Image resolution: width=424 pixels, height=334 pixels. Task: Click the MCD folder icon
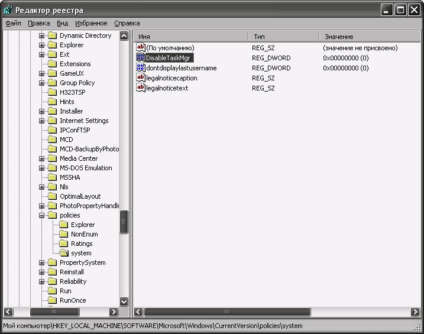coord(52,140)
